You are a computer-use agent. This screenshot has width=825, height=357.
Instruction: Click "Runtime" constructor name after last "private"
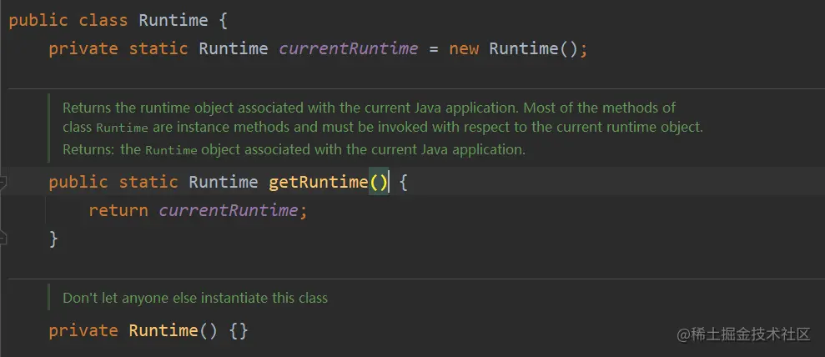[163, 330]
